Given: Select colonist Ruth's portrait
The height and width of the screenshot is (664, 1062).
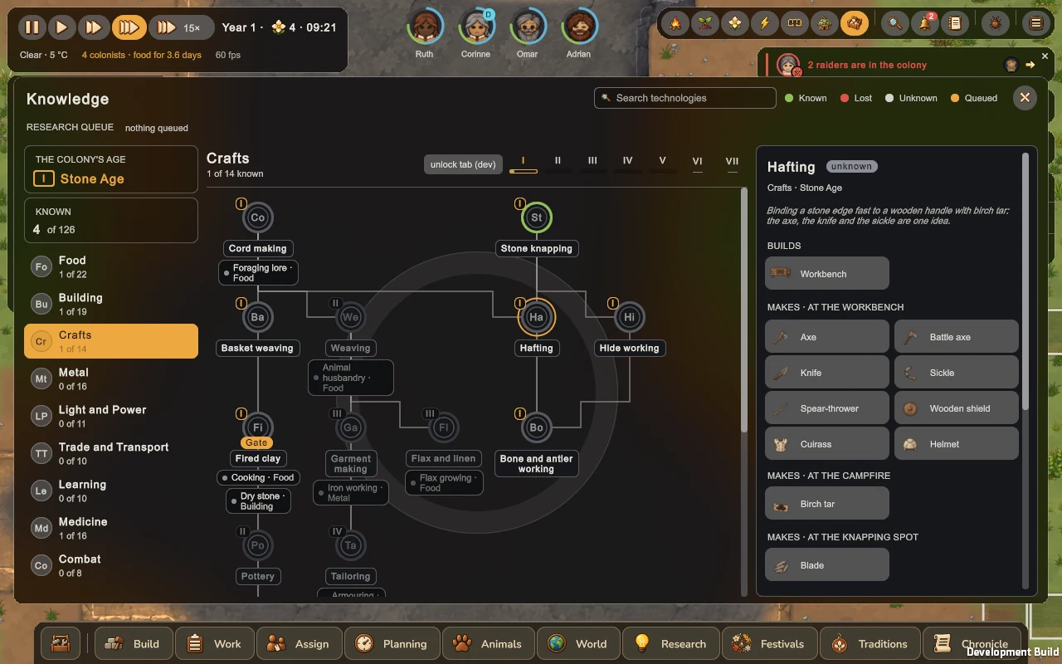Looking at the screenshot, I should point(425,27).
